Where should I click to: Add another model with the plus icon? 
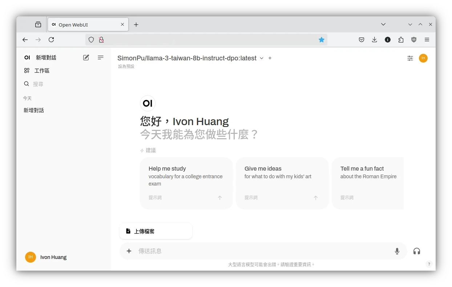tap(270, 58)
